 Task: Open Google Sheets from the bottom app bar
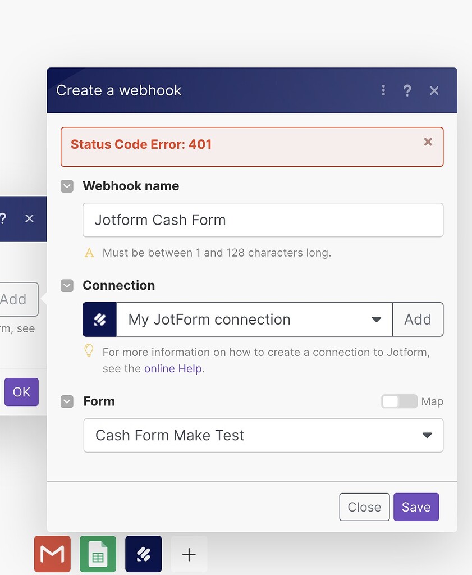[x=98, y=554]
